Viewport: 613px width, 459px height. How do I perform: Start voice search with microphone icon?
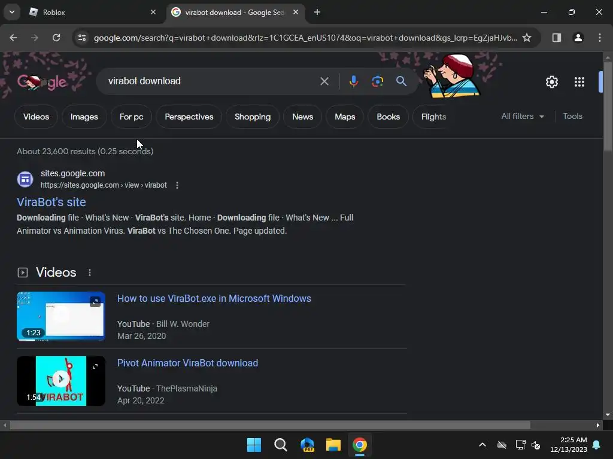353,81
